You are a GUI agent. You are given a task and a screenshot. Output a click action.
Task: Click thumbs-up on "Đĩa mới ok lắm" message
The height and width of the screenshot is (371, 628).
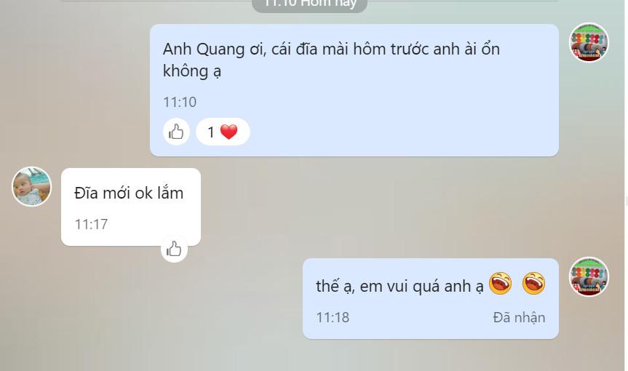[174, 249]
